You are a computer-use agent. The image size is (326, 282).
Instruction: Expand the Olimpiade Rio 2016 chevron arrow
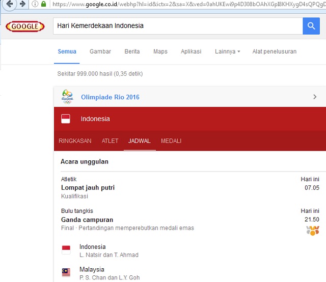315,97
